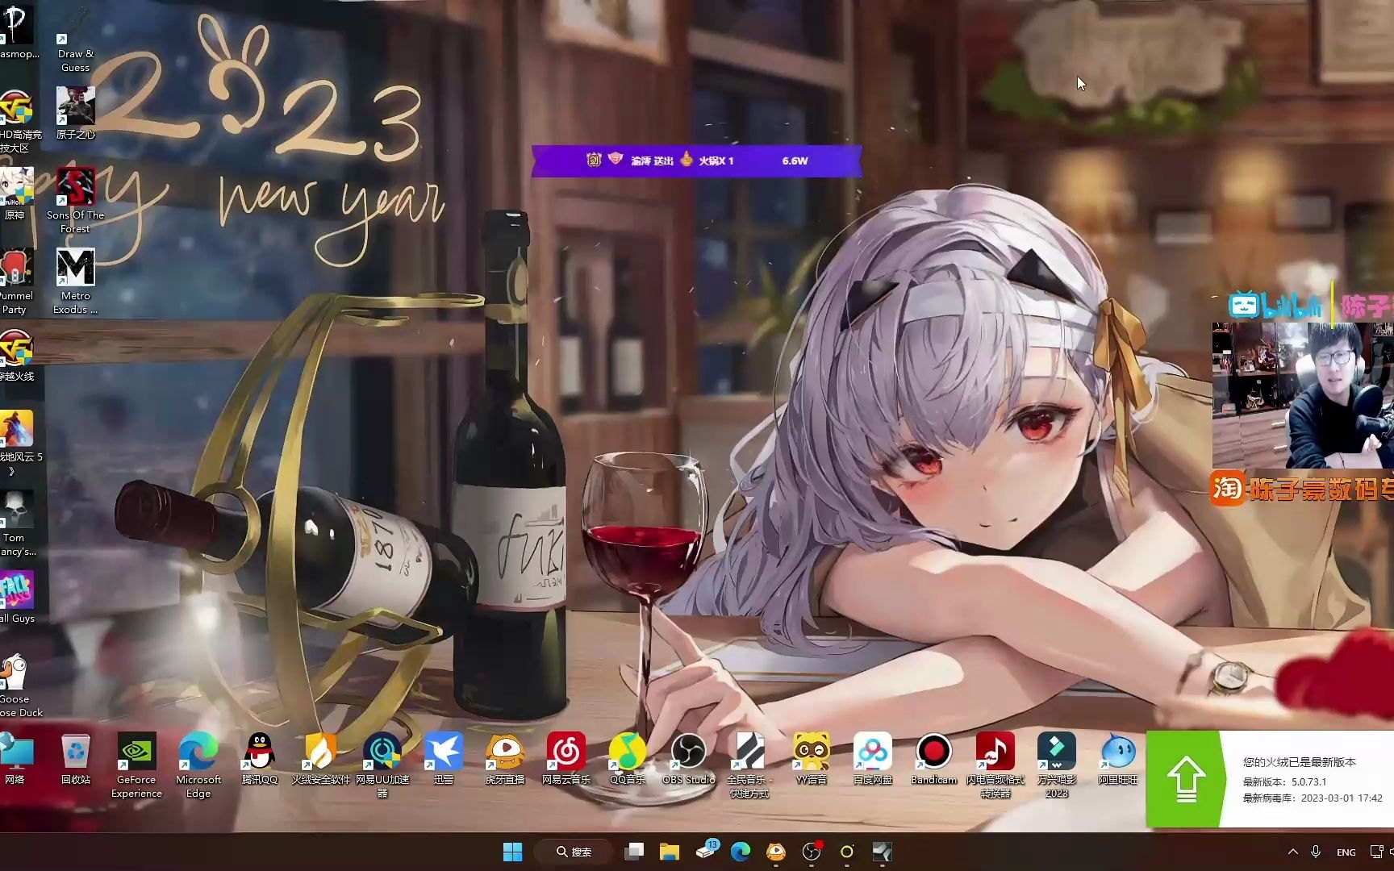Open the HD高清竞技大区 shortcut

(x=18, y=119)
